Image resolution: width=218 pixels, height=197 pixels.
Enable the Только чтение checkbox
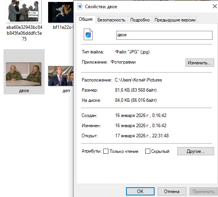pyautogui.click(x=106, y=151)
